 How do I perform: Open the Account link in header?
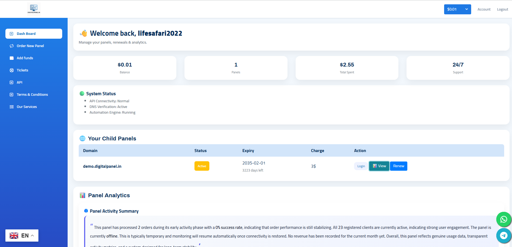484,9
